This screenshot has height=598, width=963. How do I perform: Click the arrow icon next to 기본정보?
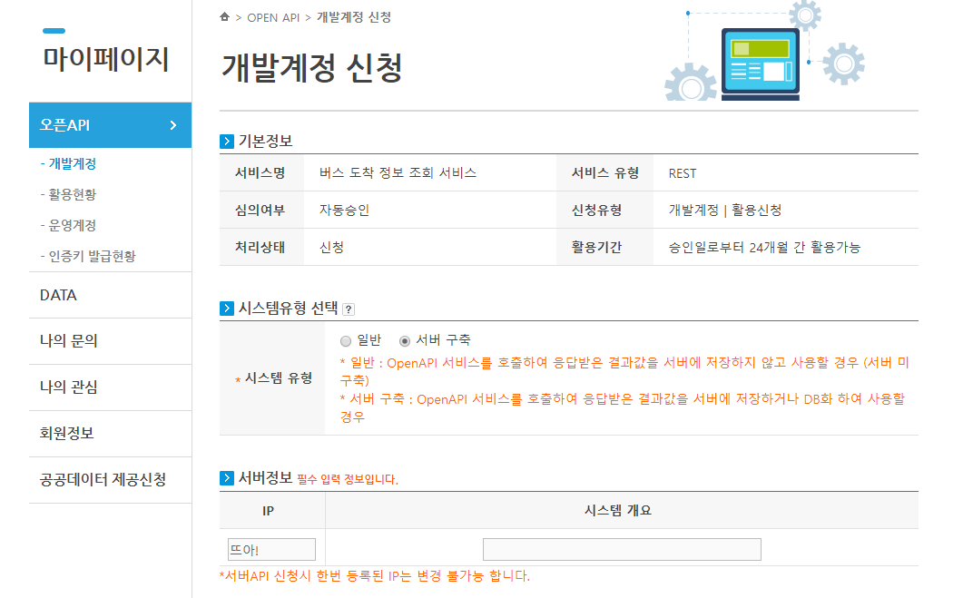pos(227,142)
